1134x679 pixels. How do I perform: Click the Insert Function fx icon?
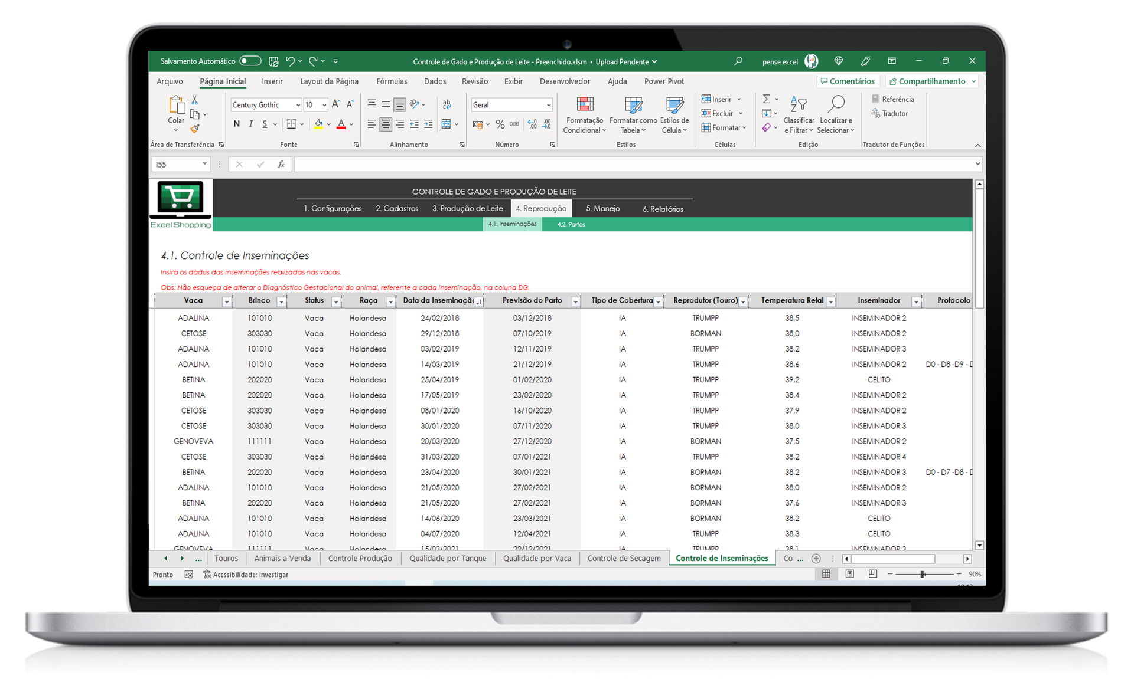(281, 165)
